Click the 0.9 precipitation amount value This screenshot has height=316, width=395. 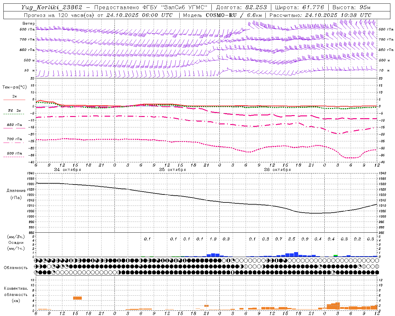(305, 239)
